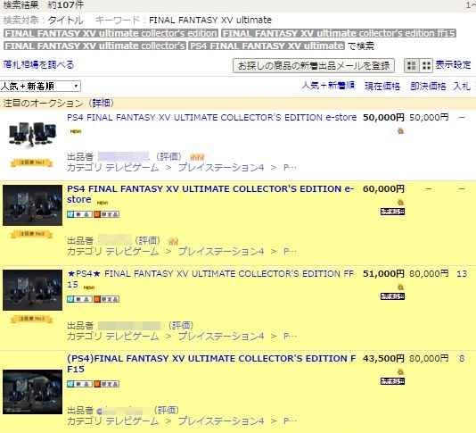
Task: Open (PS4)FINAL FANTASY XV listing title
Action: point(211,363)
